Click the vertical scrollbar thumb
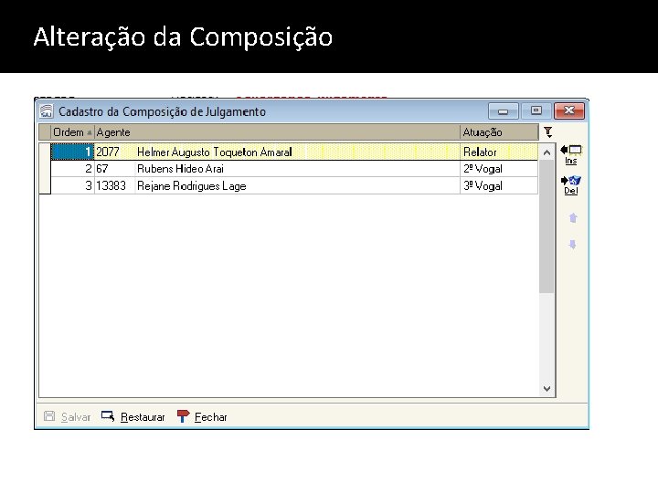 (x=547, y=226)
